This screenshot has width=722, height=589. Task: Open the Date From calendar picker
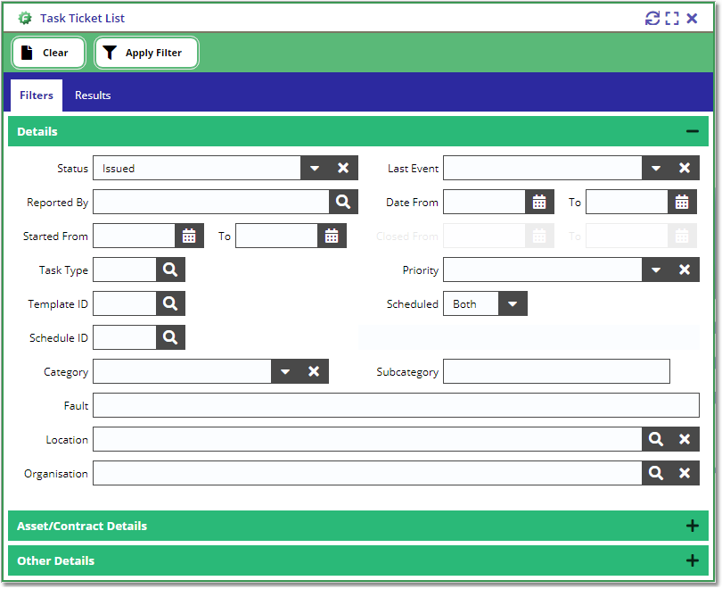coord(539,202)
